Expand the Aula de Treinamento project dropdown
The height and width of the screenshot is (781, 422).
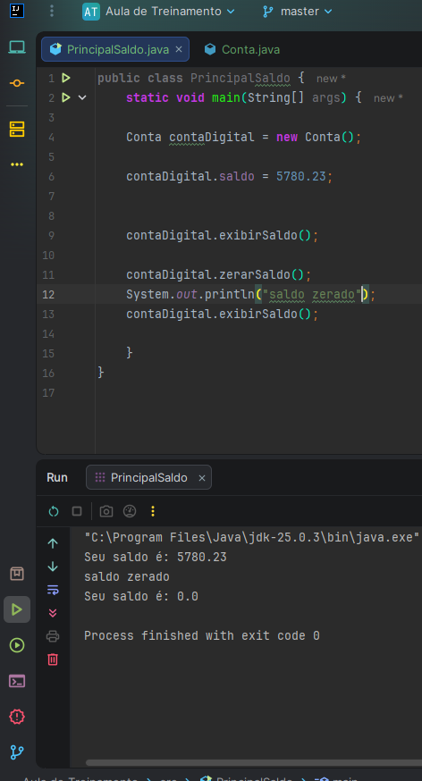(x=158, y=12)
